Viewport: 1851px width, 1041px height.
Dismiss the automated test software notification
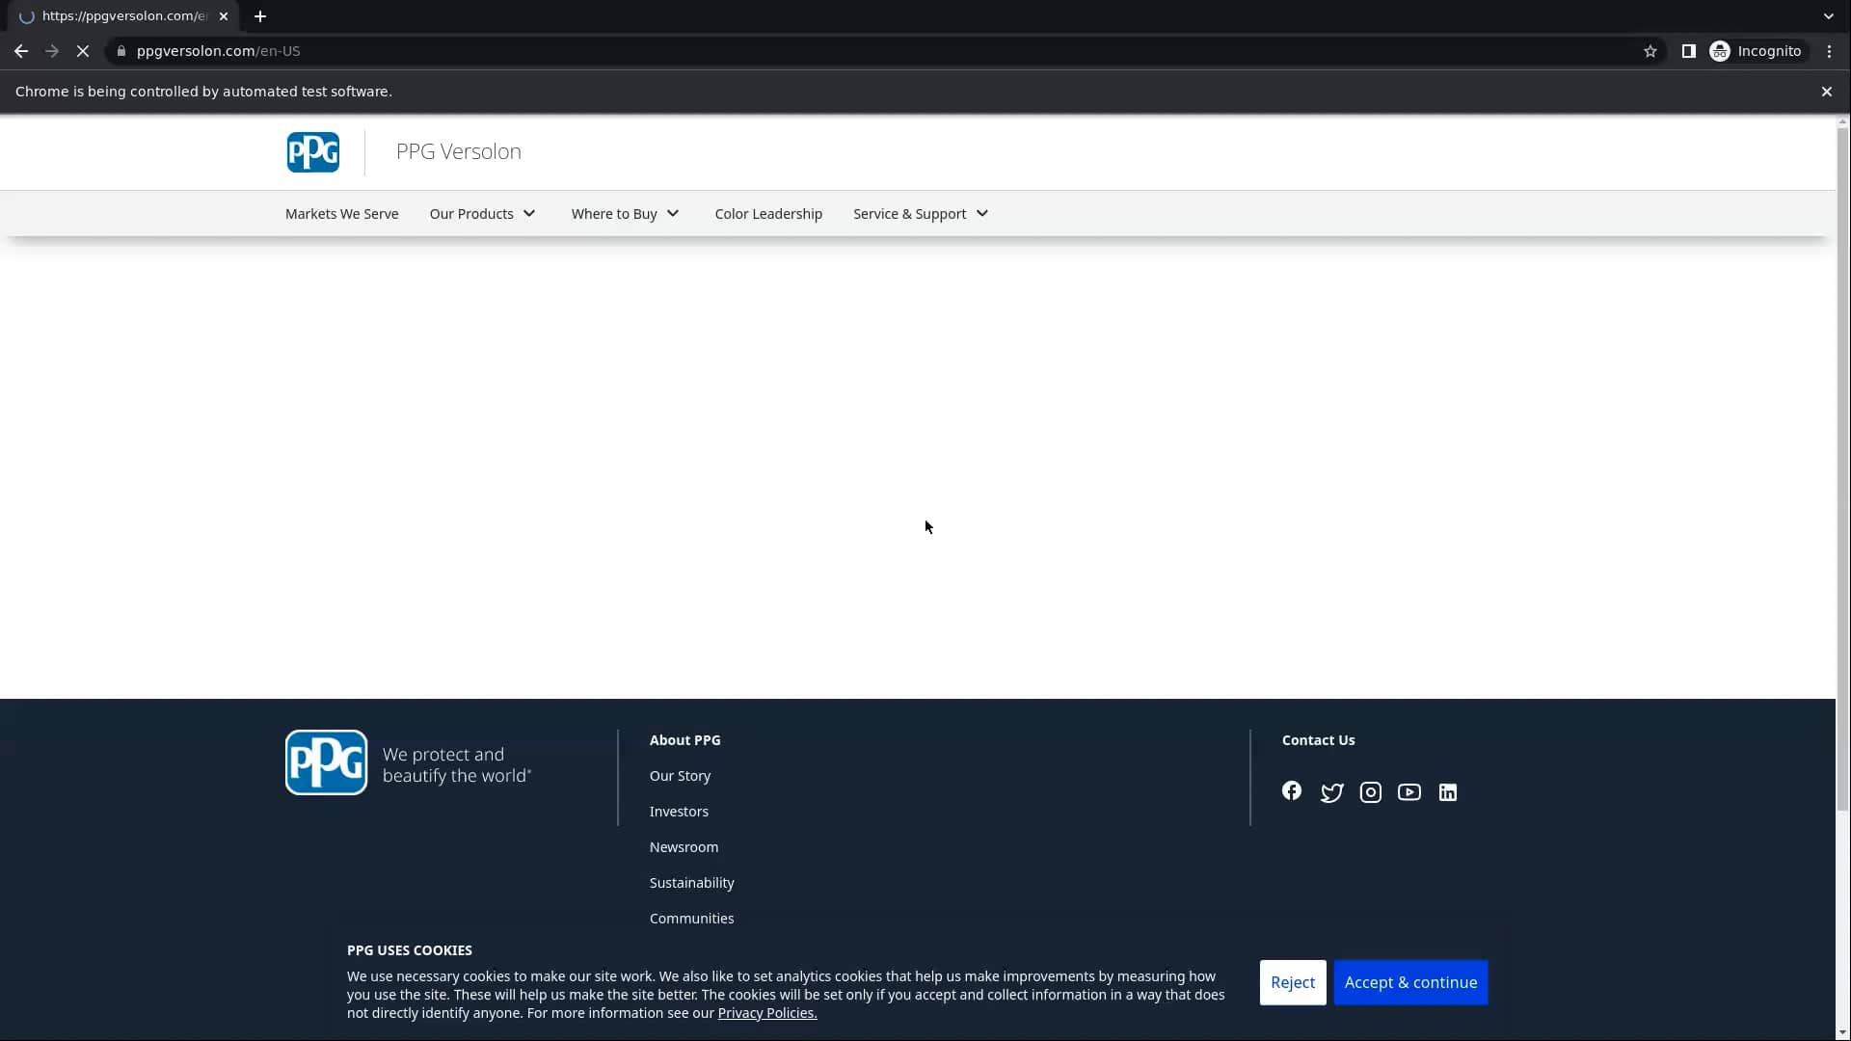point(1825,91)
